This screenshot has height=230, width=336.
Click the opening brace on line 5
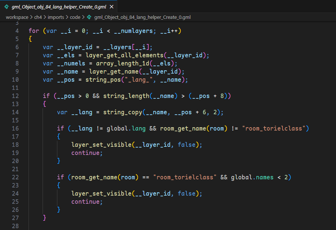point(30,39)
